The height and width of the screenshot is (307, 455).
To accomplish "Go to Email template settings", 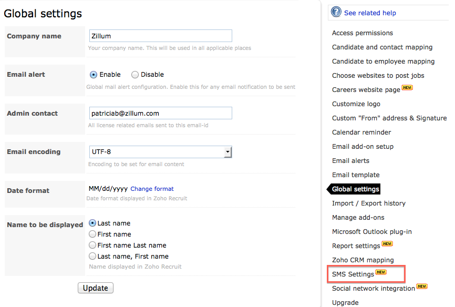I will click(356, 175).
